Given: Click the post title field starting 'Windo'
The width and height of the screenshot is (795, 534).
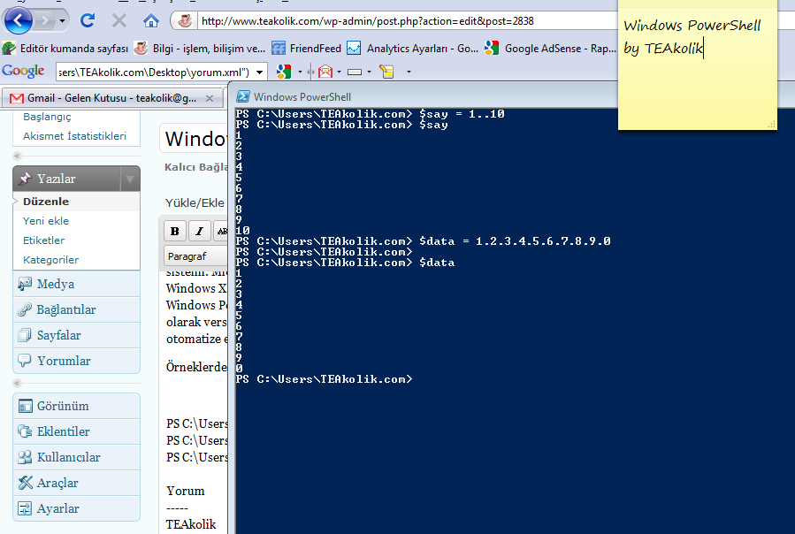Looking at the screenshot, I should coord(194,139).
